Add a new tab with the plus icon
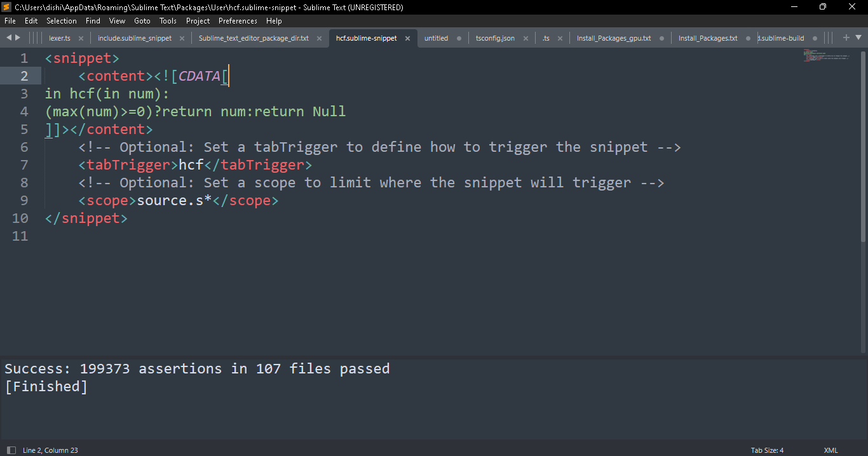 (846, 37)
